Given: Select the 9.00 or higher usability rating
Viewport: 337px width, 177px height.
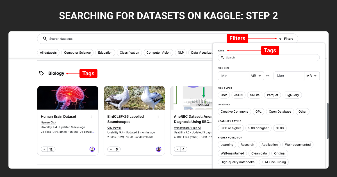Looking at the screenshot, I should pyautogui.click(x=258, y=128).
